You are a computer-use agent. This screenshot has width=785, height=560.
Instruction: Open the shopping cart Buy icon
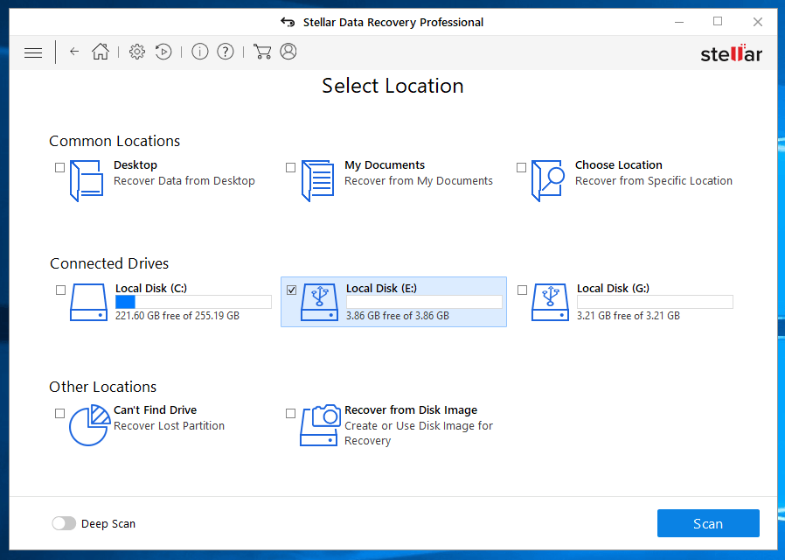tap(262, 52)
